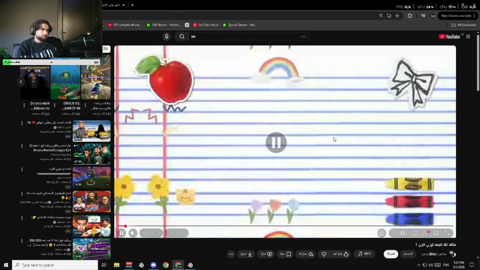The width and height of the screenshot is (480, 270).
Task: Open the Silas channel avatar
Action: (453, 254)
